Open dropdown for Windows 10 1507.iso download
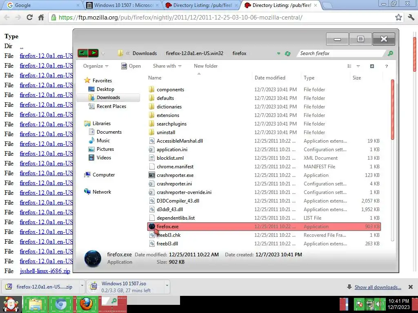Image resolution: width=418 pixels, height=313 pixels. [x=167, y=286]
